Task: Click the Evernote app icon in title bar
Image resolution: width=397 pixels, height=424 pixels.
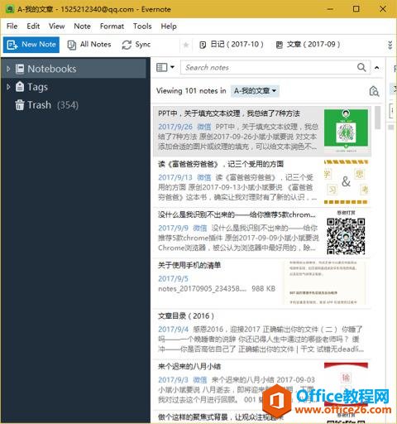Action: pyautogui.click(x=10, y=9)
